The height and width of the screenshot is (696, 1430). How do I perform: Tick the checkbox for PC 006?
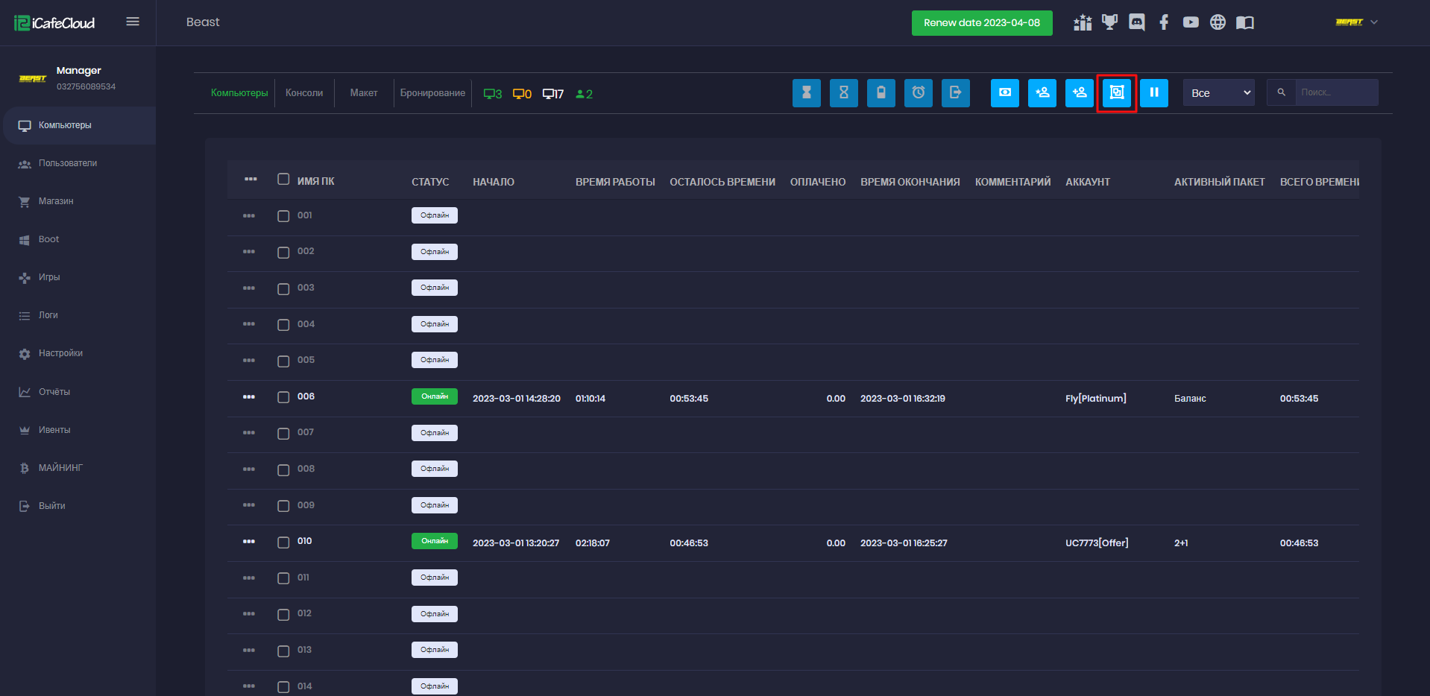[x=283, y=397]
